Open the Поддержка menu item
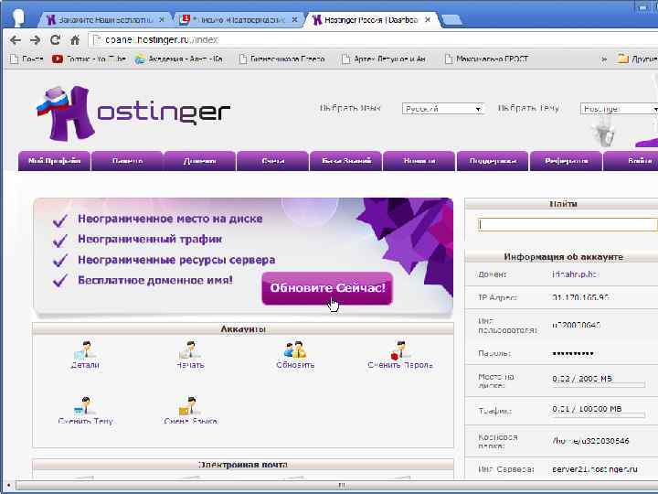 click(x=493, y=161)
